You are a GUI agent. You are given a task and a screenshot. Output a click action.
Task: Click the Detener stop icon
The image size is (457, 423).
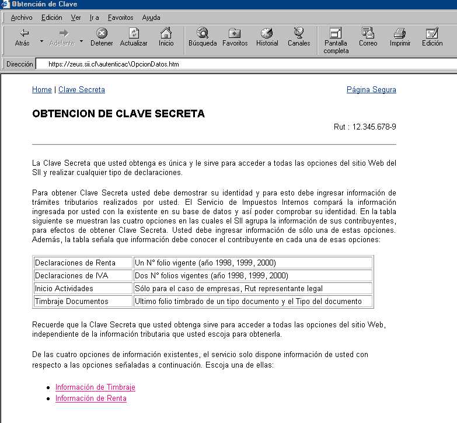point(102,34)
